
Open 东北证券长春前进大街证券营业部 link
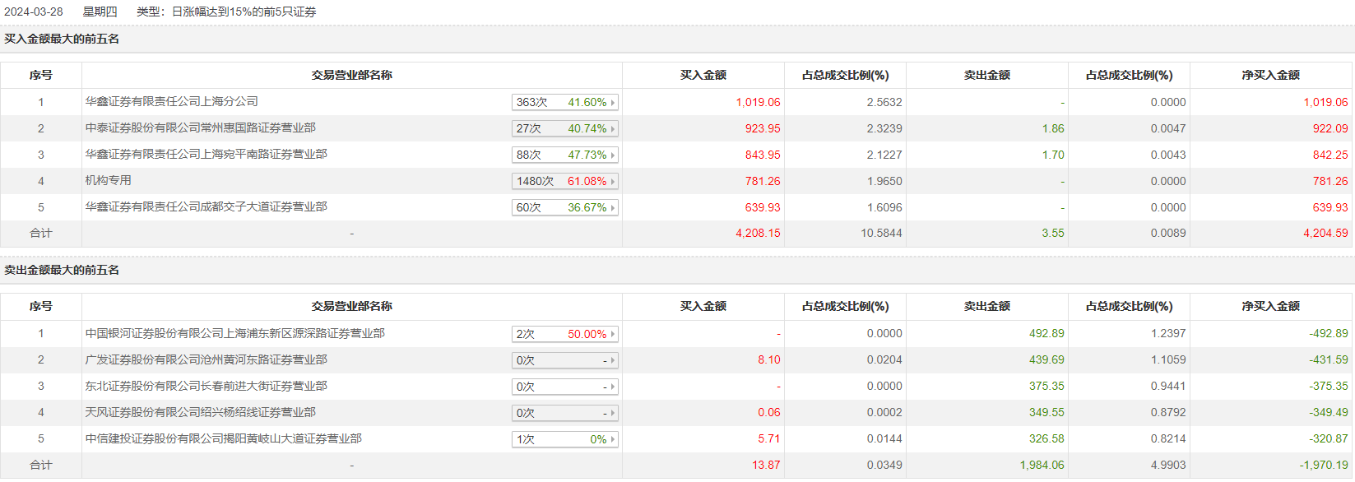[x=206, y=386]
